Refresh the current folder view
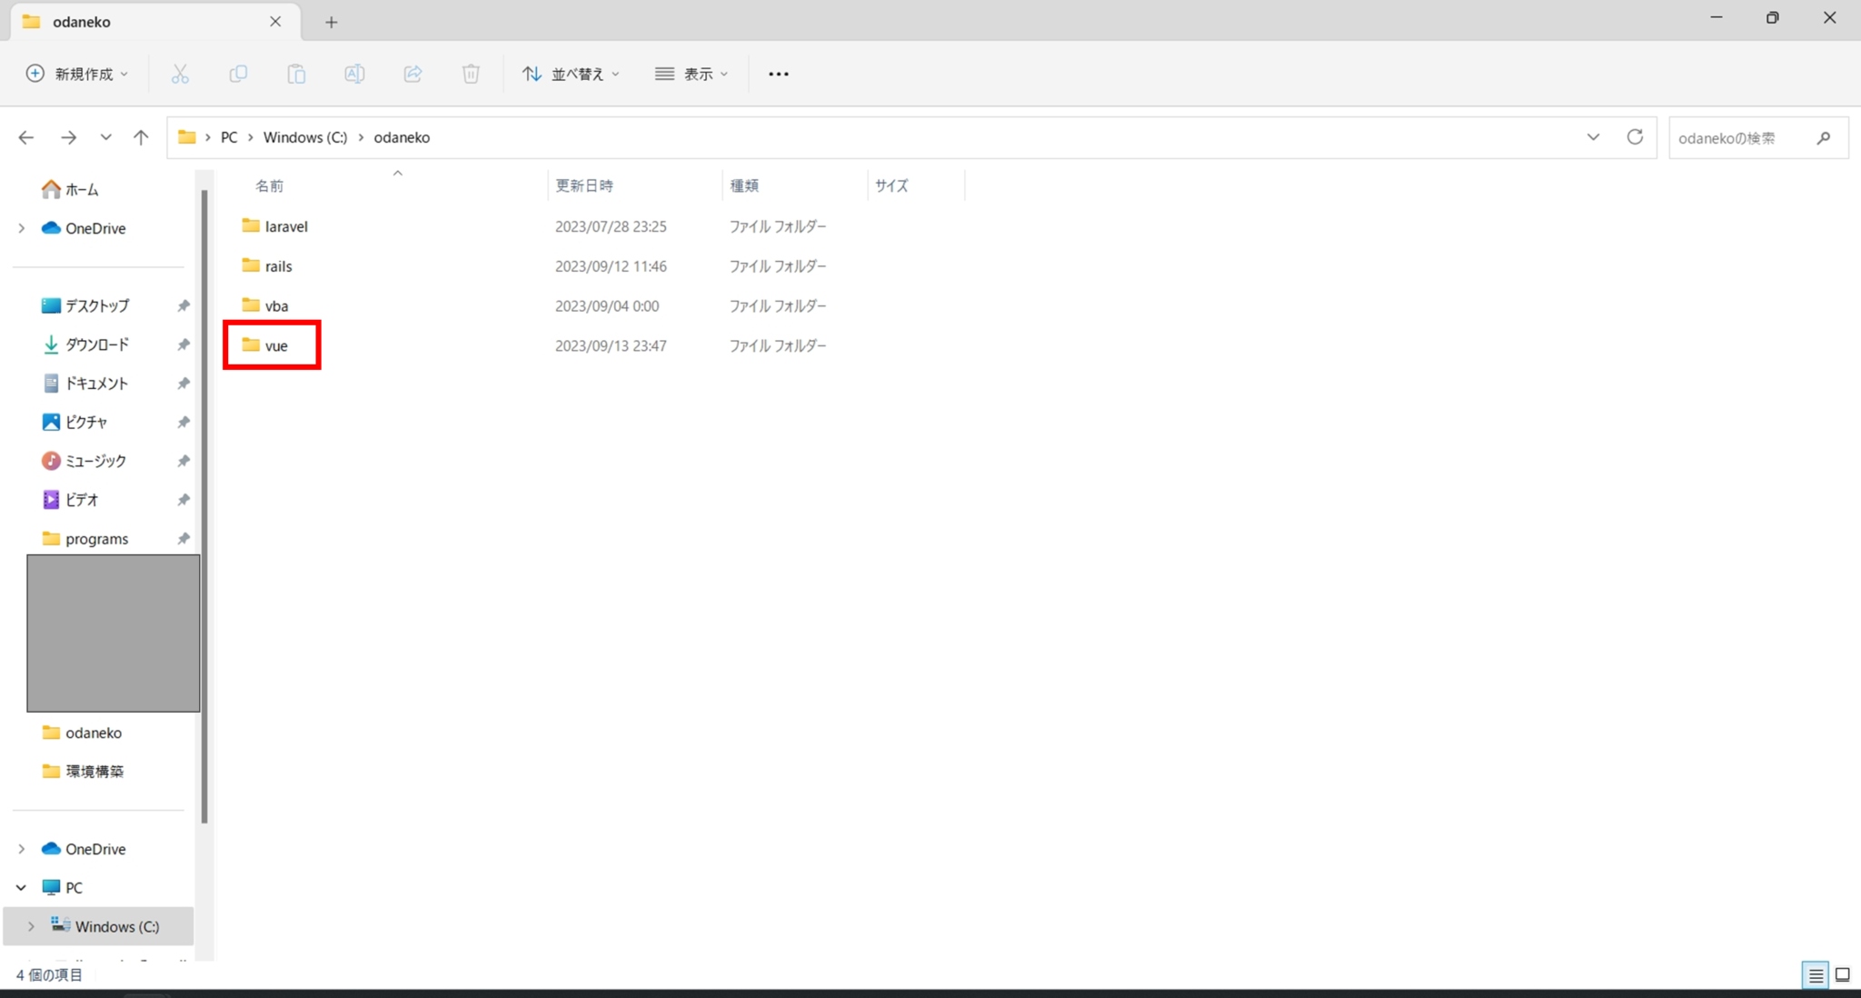 (x=1635, y=137)
